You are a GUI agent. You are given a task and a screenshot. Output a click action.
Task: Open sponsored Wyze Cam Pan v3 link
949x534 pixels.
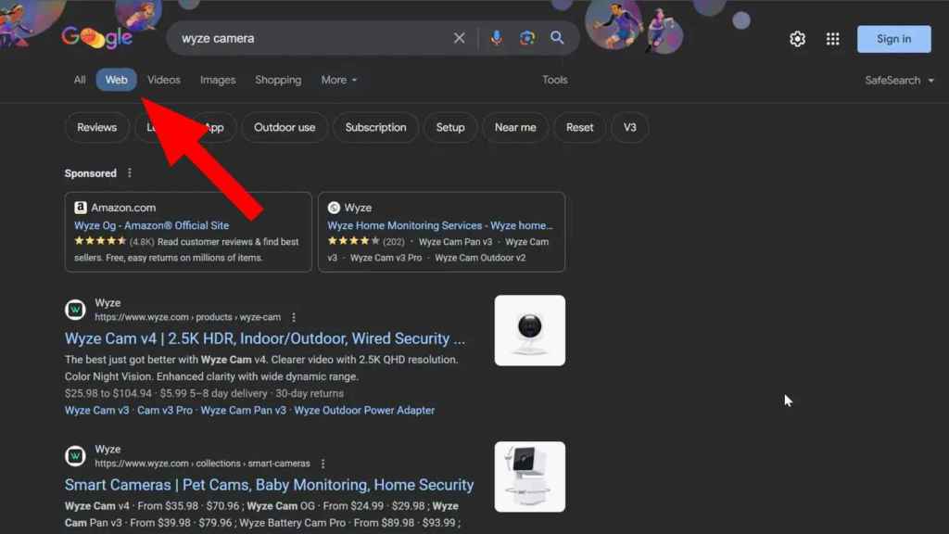[x=455, y=242]
